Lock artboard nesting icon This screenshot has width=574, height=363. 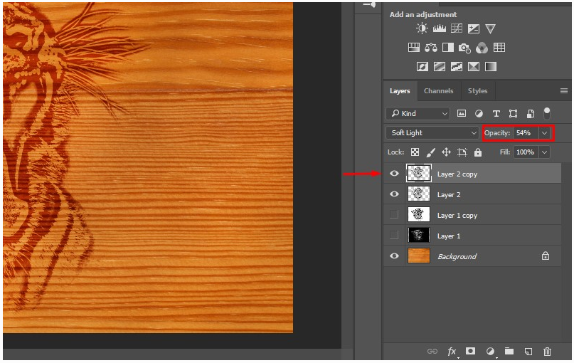coord(462,152)
